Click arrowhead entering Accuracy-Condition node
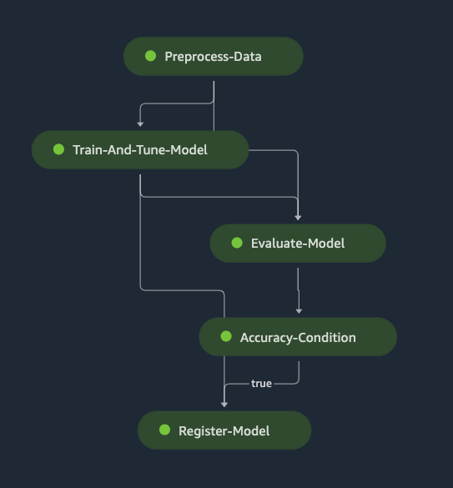This screenshot has width=453, height=488. tap(299, 311)
